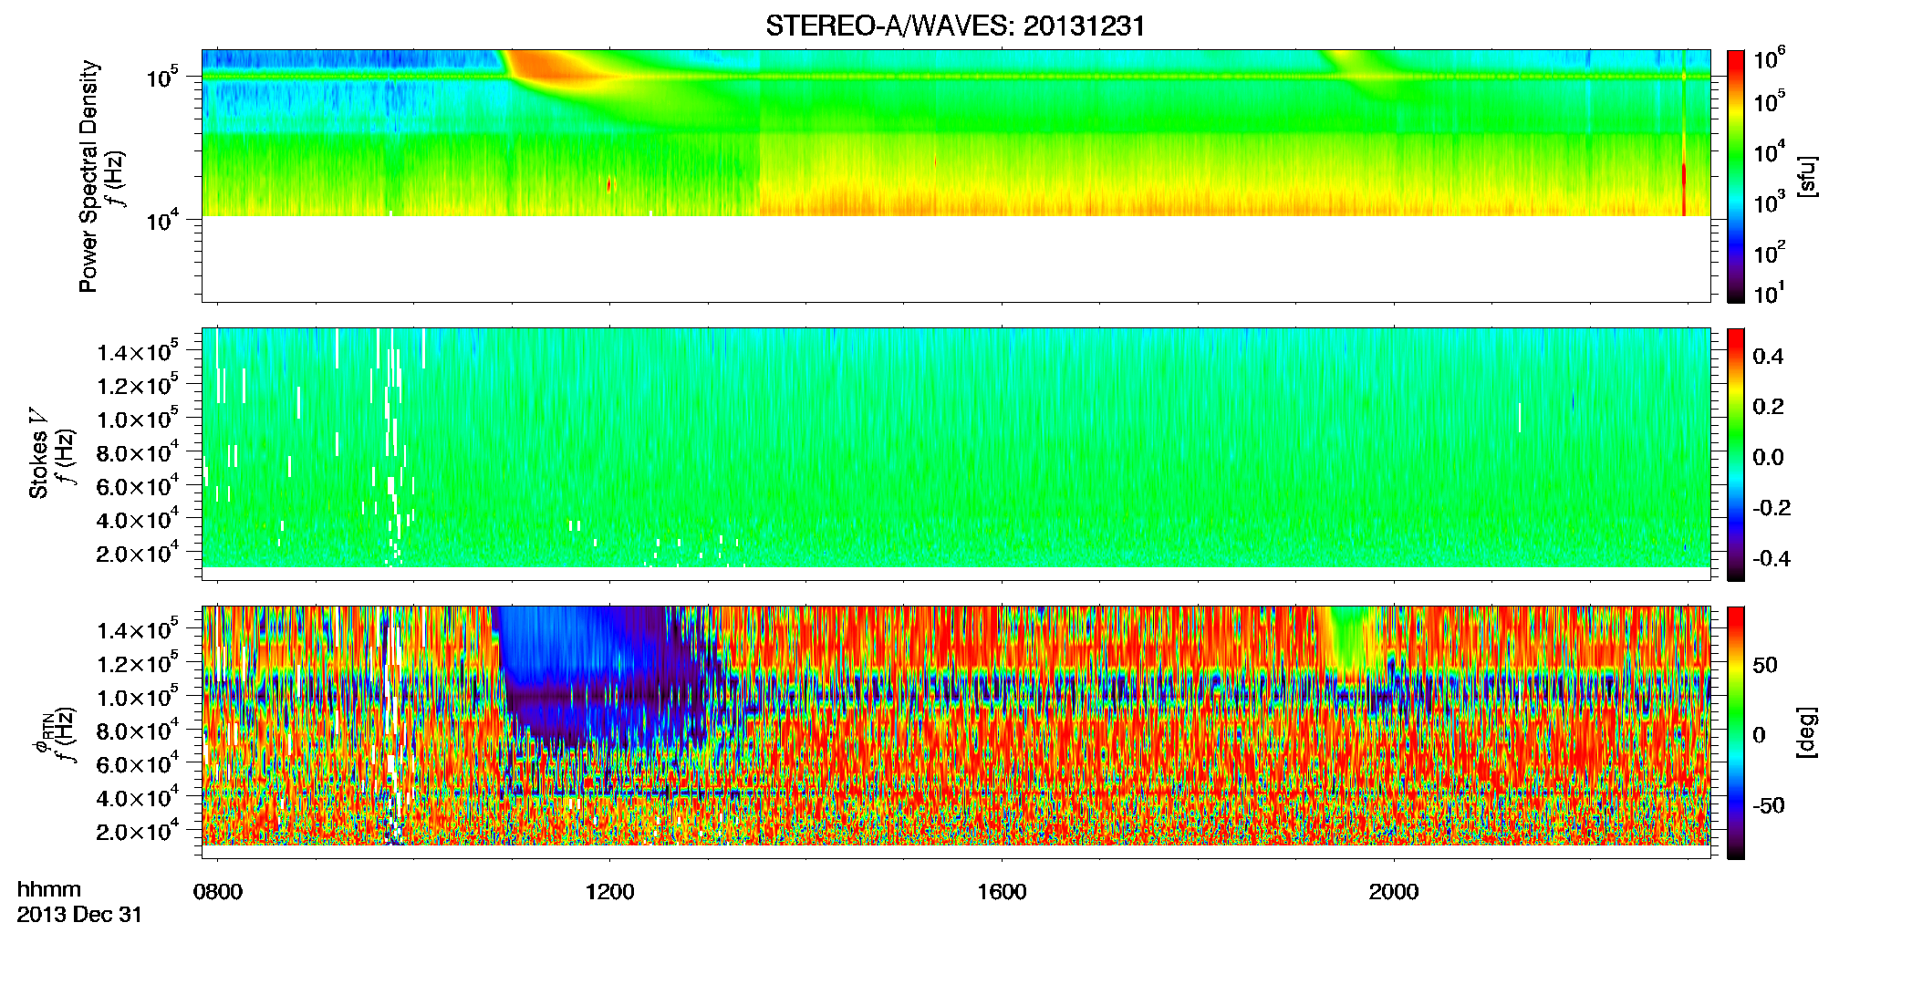Click the "10⁴" y-axis tick of the top panel
Image resolution: width=1912 pixels, height=985 pixels.
pos(161,221)
